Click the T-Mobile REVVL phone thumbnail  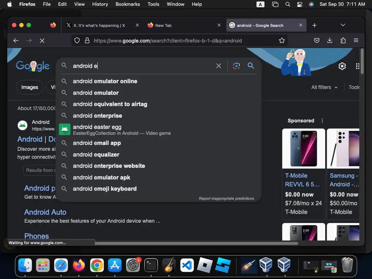(x=303, y=149)
